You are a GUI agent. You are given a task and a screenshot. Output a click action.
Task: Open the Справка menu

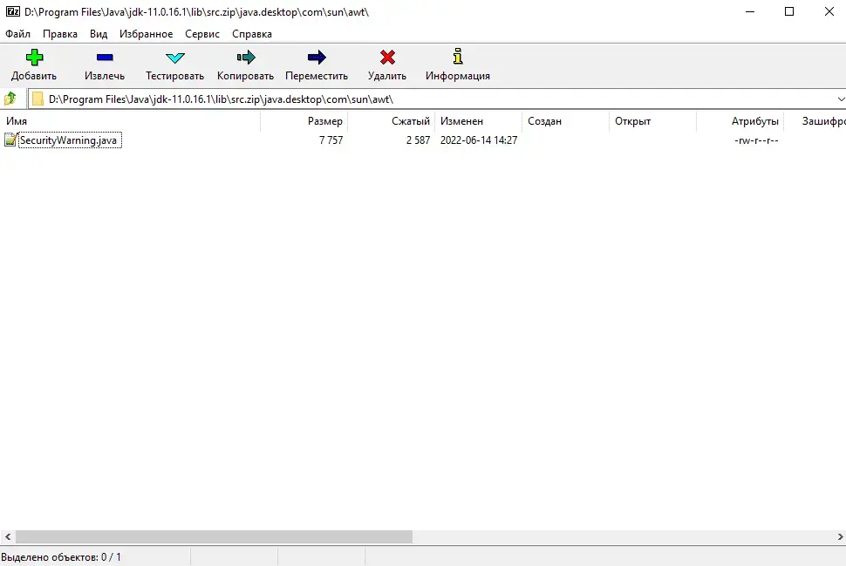tap(252, 34)
